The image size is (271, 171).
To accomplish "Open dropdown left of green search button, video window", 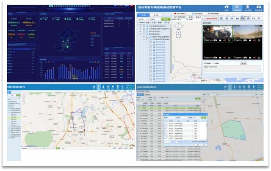I will (x=143, y=19).
